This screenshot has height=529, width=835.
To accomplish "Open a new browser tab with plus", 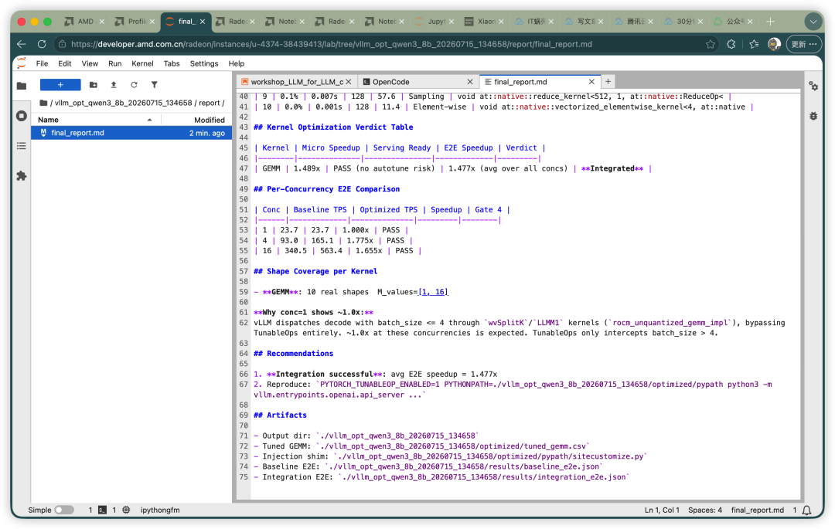I will [x=770, y=22].
